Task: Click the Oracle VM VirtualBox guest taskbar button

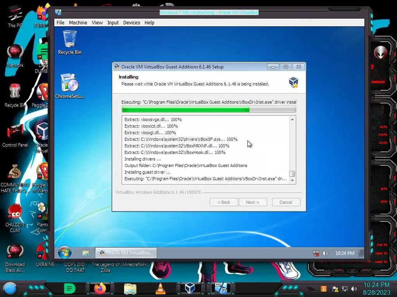Action: tap(126, 253)
